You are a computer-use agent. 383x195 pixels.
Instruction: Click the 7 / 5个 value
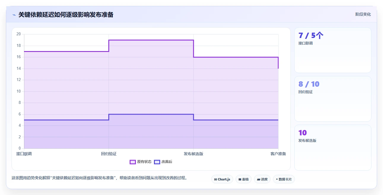(x=311, y=36)
